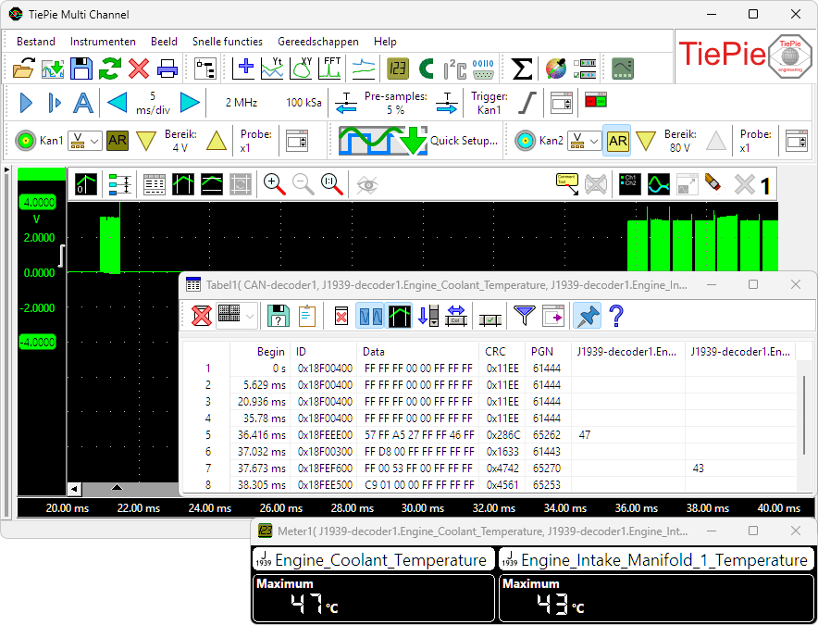Open the I2C decoder icon
818x625 pixels.
click(x=455, y=69)
